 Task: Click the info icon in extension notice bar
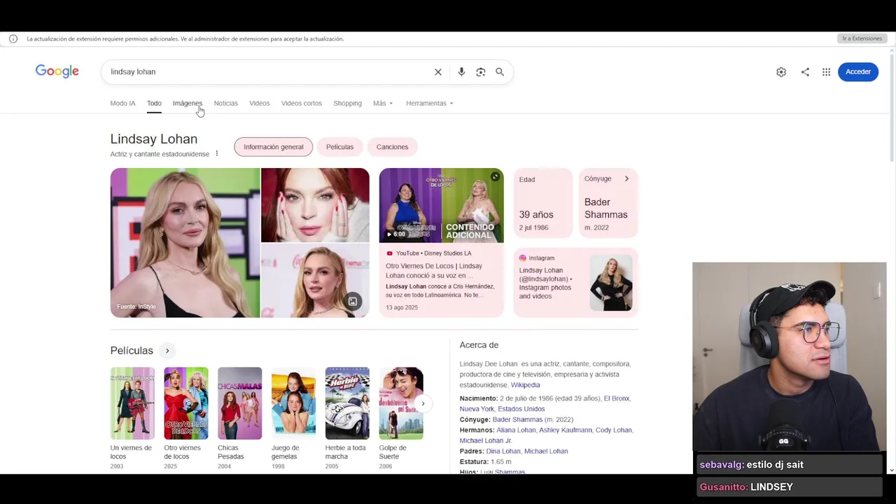click(13, 39)
